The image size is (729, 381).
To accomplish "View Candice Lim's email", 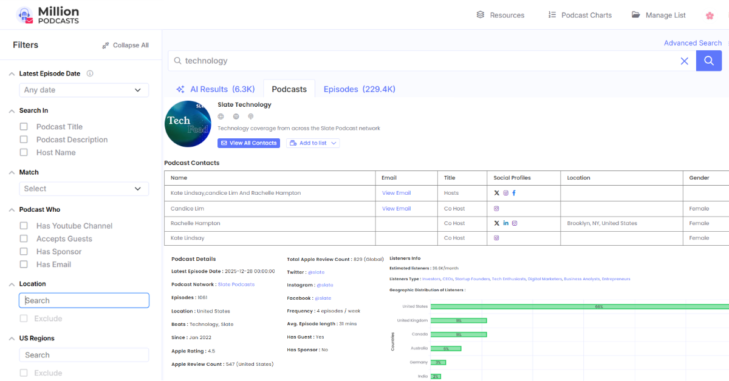I will [396, 208].
